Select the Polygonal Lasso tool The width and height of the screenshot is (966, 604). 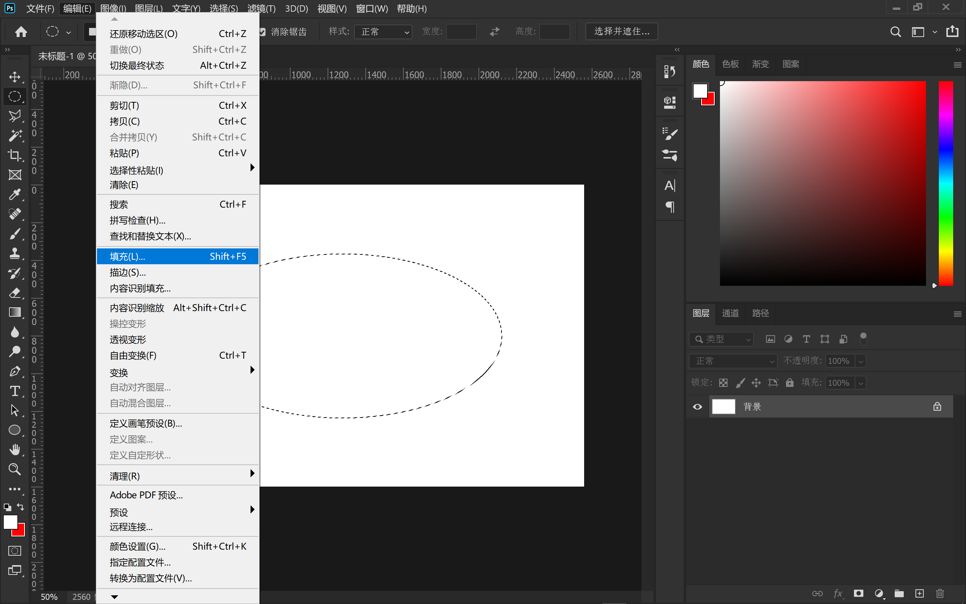15,116
